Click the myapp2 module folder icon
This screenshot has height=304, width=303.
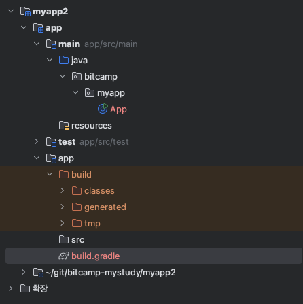point(25,12)
